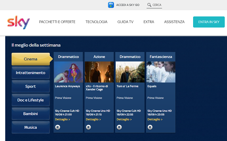Click the Cerca search field
This screenshot has height=141, width=227.
click(x=154, y=5)
